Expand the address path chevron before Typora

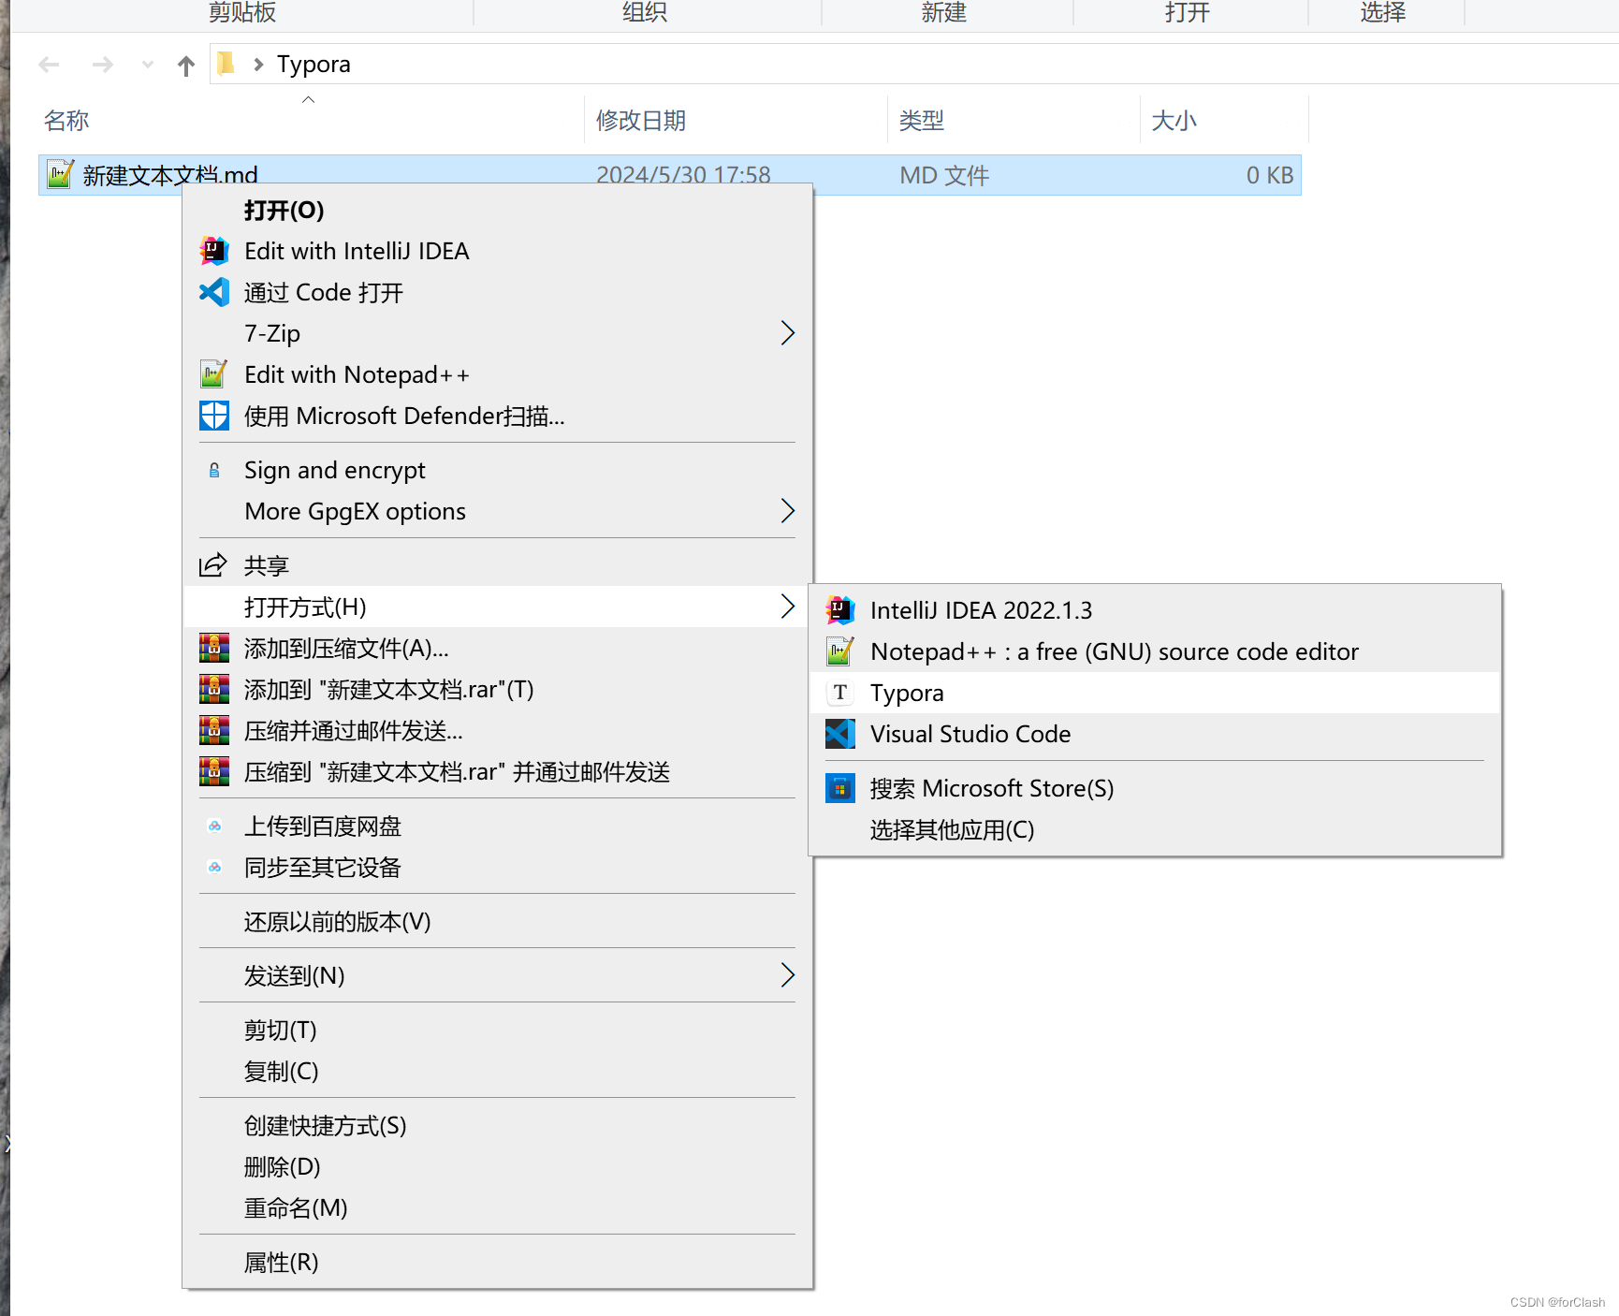(258, 65)
